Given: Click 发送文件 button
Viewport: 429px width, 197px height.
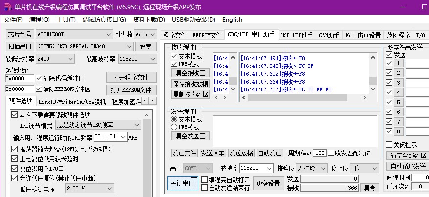Looking at the screenshot, I should [x=185, y=153].
